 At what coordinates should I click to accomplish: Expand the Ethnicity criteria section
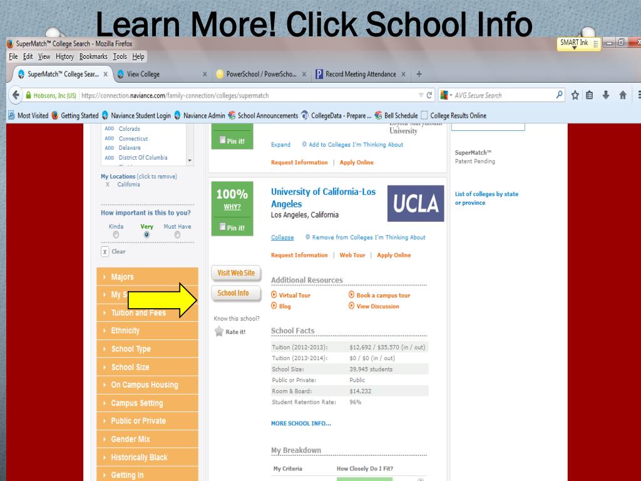click(x=147, y=331)
